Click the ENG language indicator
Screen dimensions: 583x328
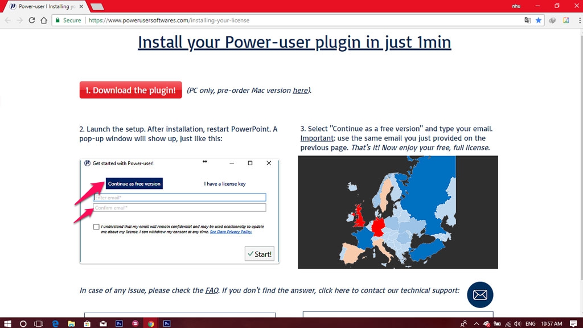(x=531, y=324)
